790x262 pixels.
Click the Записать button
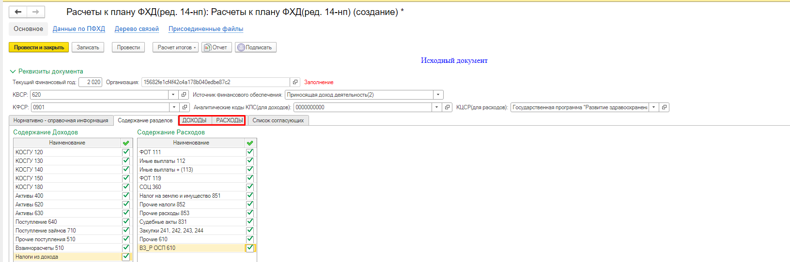tap(88, 47)
